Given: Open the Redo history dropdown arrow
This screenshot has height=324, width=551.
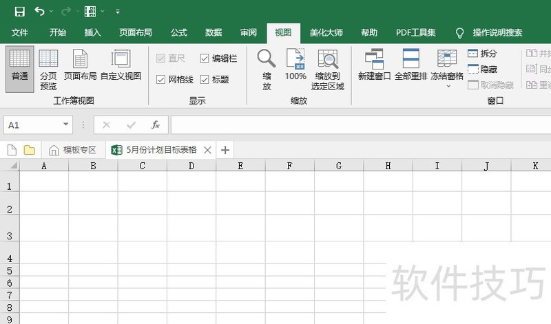Looking at the screenshot, I should pos(77,12).
